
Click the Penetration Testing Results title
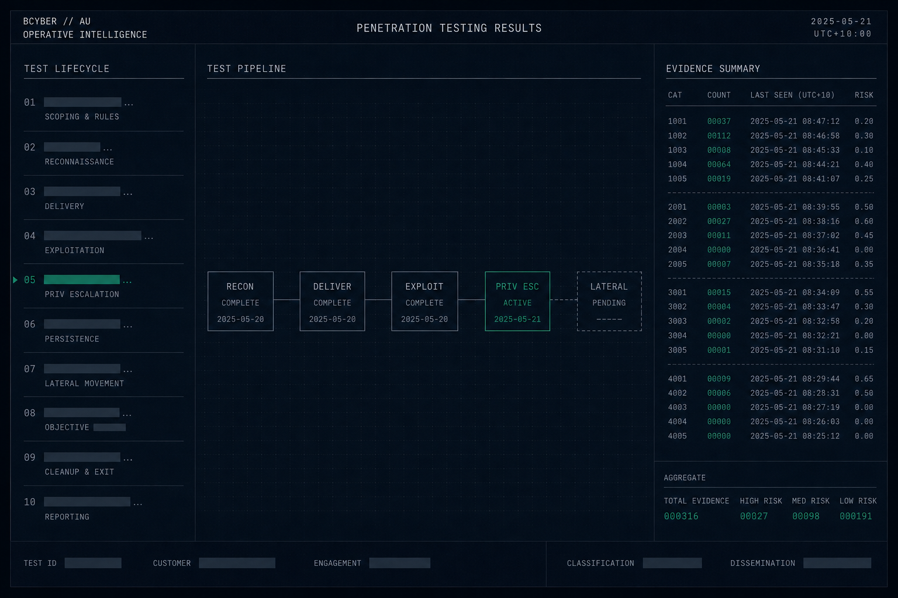449,28
